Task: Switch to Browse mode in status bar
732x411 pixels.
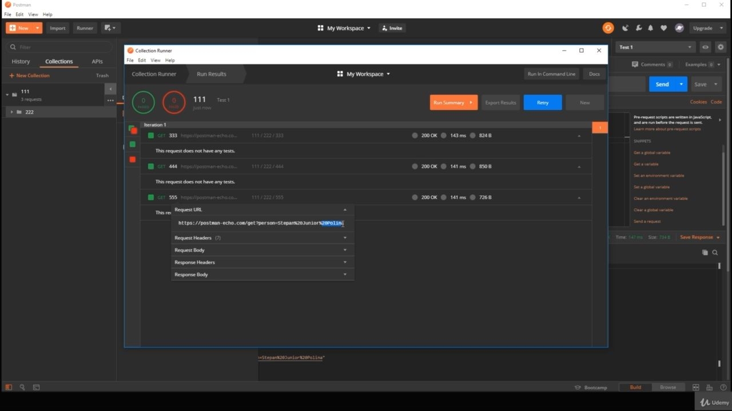Action: (668, 387)
